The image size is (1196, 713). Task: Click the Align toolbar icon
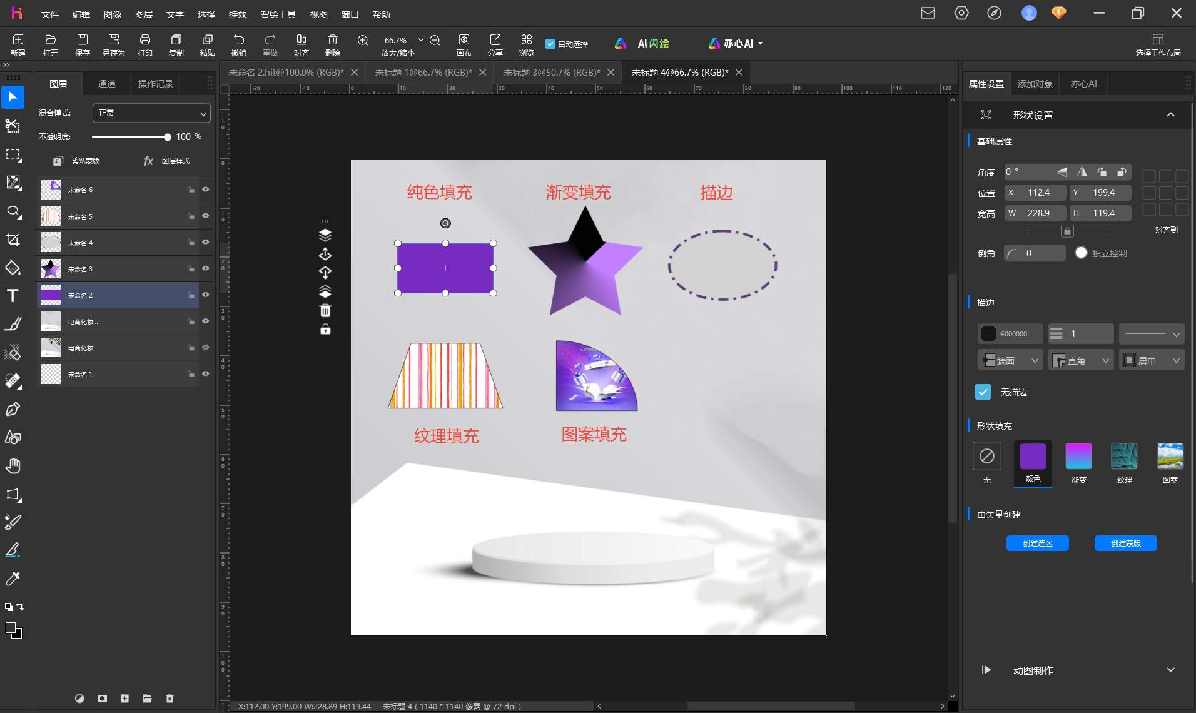tap(302, 45)
